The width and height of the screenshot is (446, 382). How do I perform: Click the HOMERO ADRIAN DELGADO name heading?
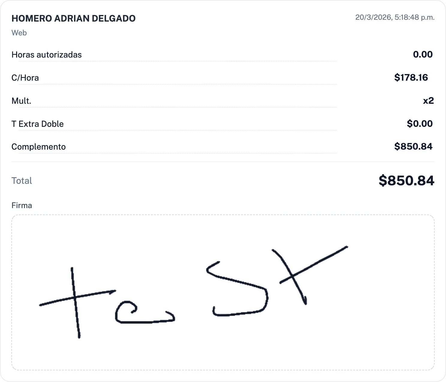73,18
